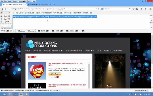Click the Execute button

pos(7,22)
